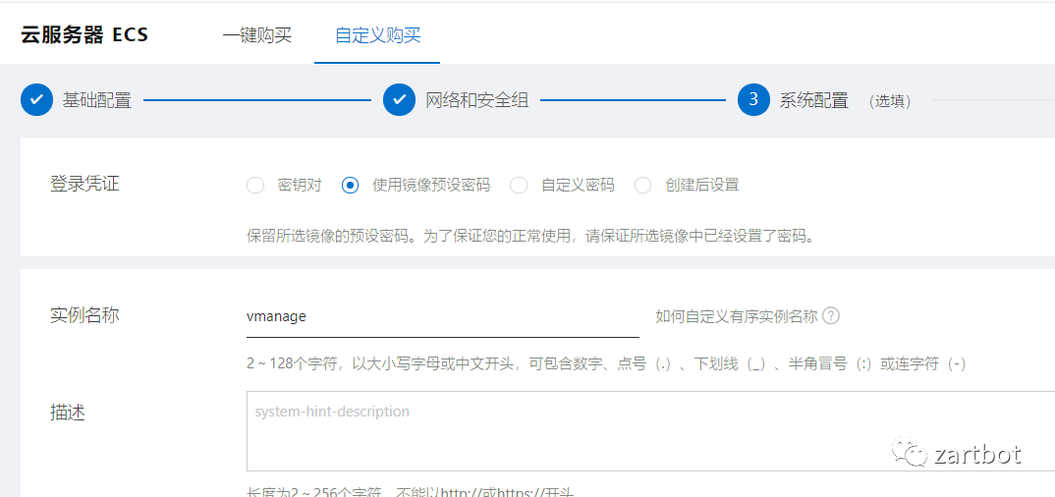
Task: Choose the 密钥对 login credential option
Action: click(x=255, y=185)
